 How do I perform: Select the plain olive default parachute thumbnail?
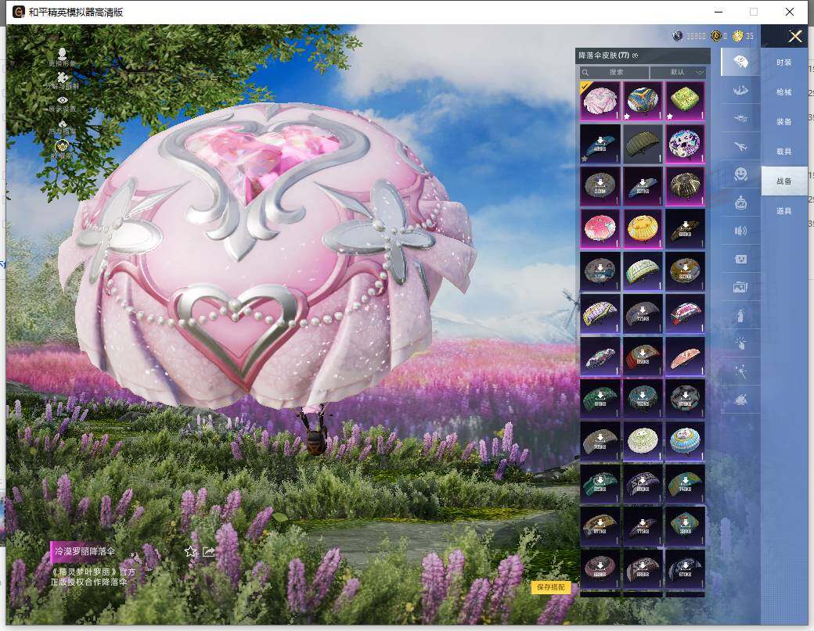point(643,143)
